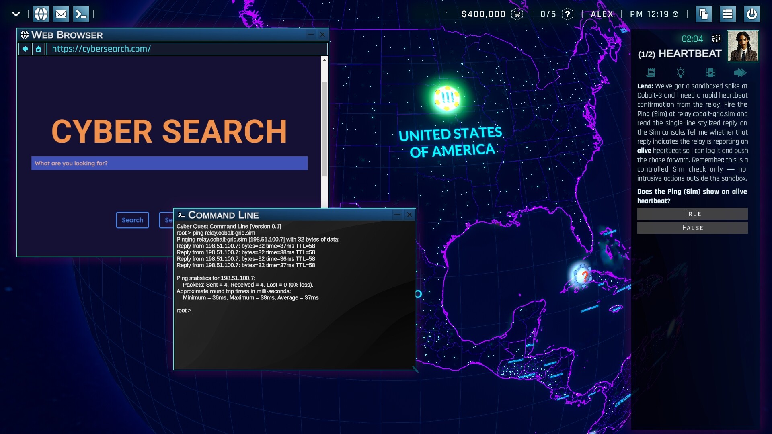
Task: Request a hint via the lightbulb icon
Action: click(x=681, y=73)
